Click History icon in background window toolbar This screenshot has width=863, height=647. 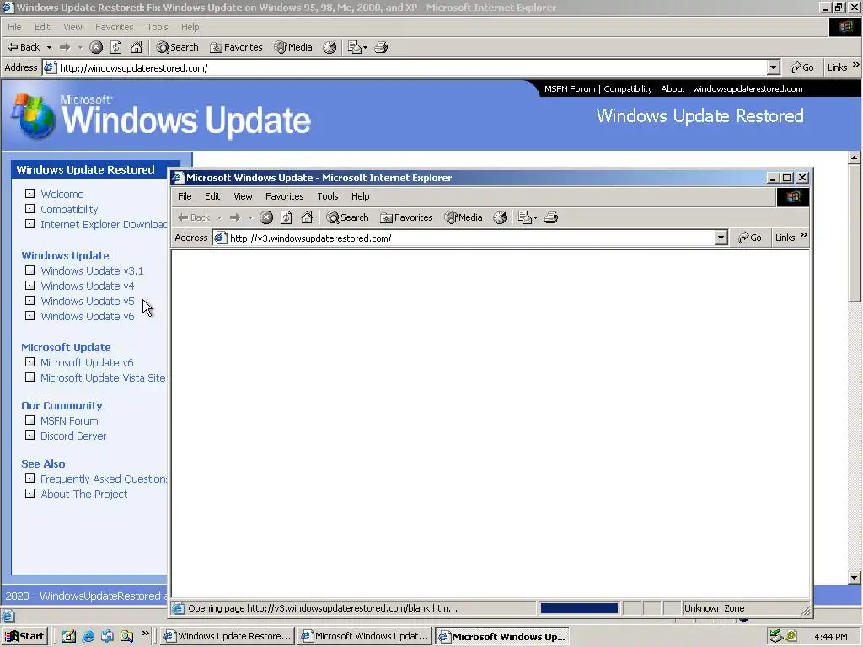[330, 47]
